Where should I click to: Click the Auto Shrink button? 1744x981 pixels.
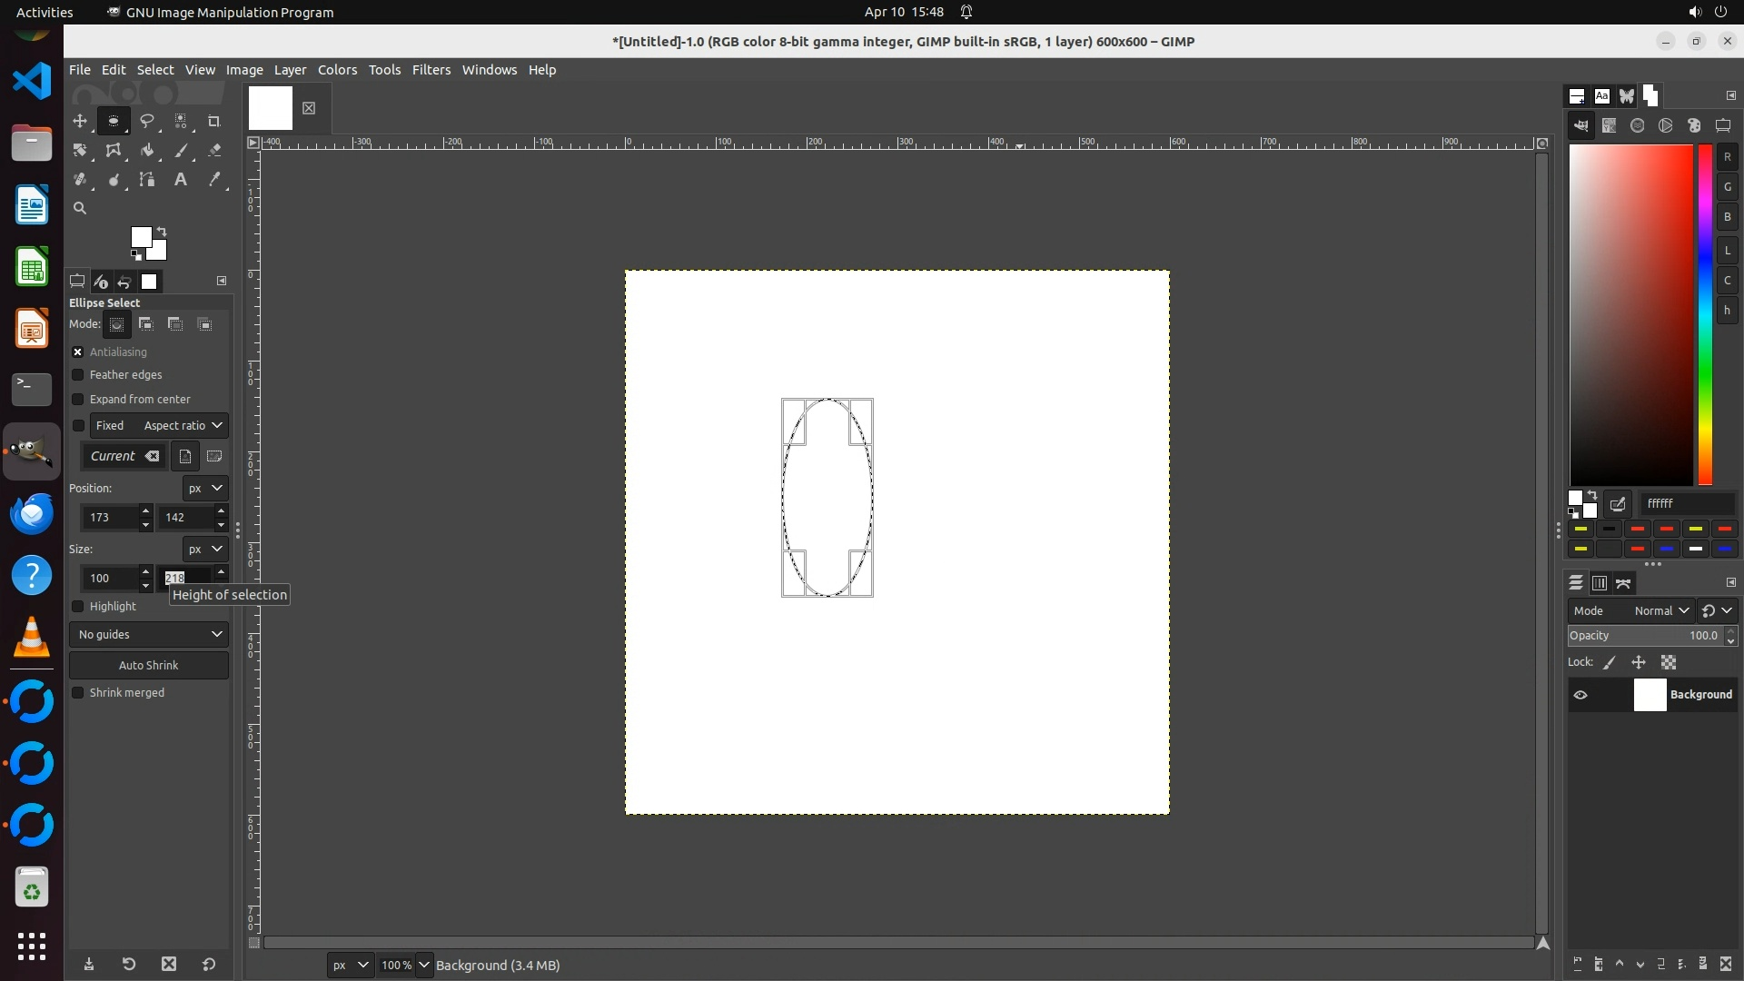(149, 666)
